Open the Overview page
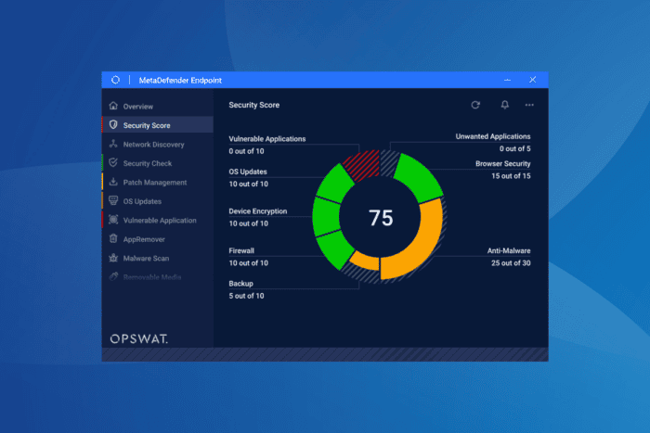The width and height of the screenshot is (650, 433). [x=158, y=106]
